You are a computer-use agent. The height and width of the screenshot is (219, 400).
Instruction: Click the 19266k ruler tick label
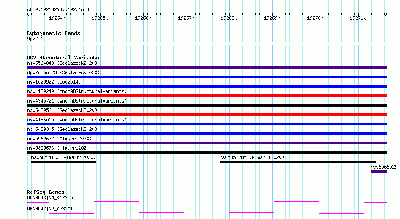[143, 18]
